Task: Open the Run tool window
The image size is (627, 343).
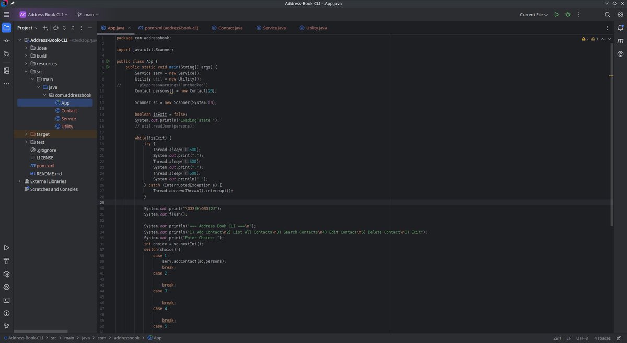Action: click(x=6, y=248)
